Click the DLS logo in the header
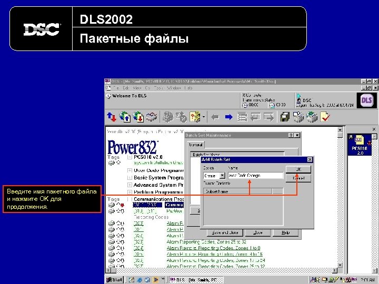This screenshot has width=379, height=284. [x=366, y=100]
